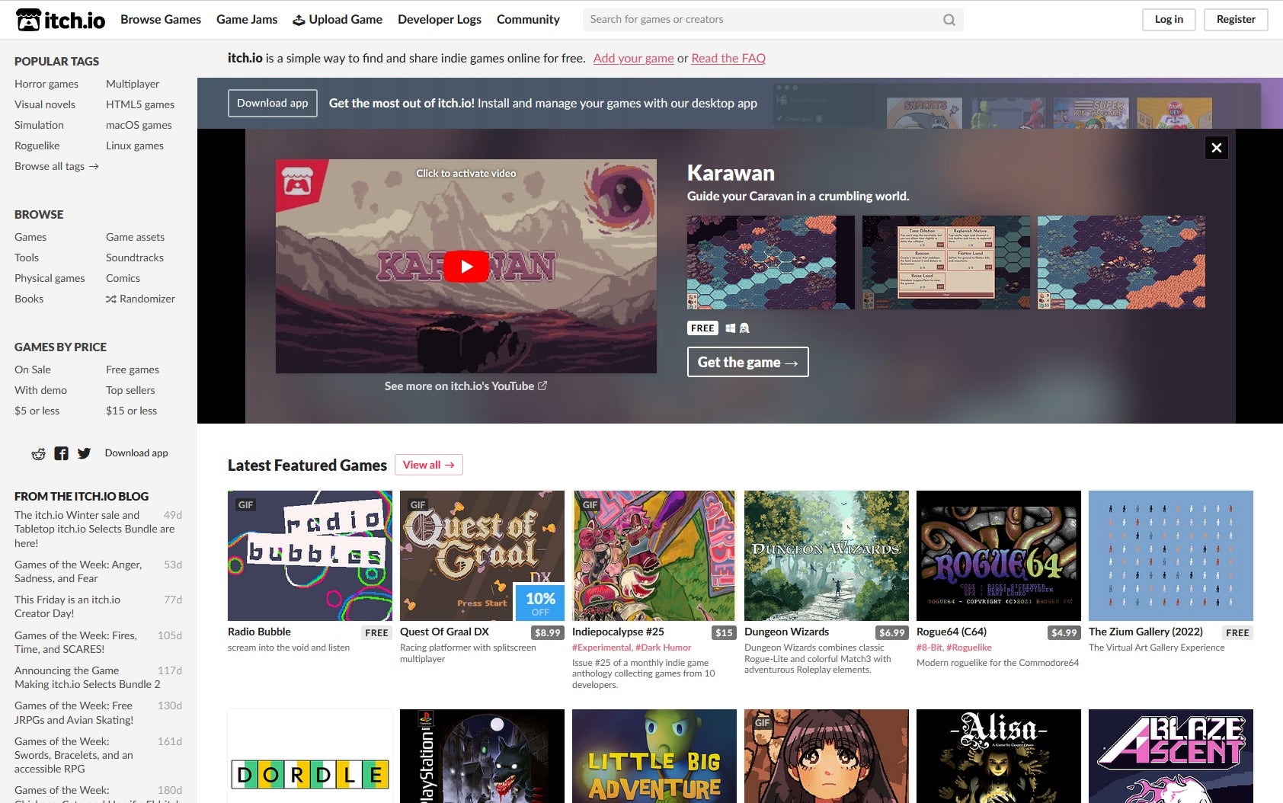This screenshot has height=803, width=1283.
Task: Open the Community page
Action: point(528,20)
